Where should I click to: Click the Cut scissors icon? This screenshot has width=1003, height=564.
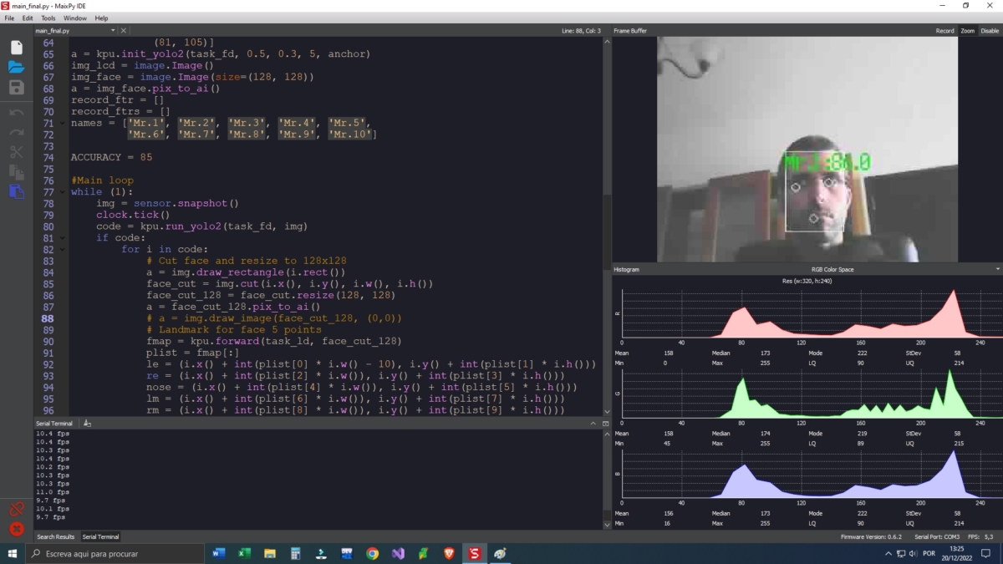(x=17, y=152)
